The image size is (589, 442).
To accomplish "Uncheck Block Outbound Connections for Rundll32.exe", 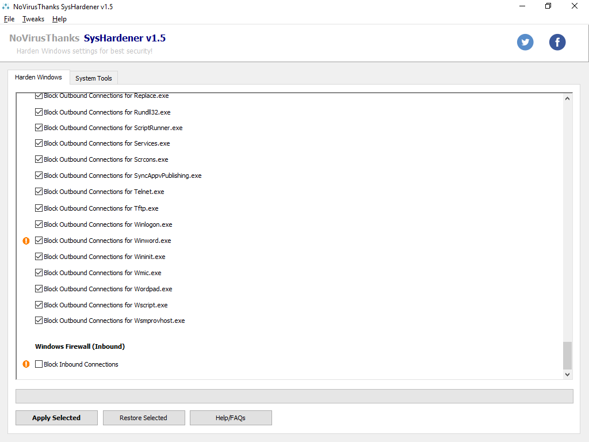I will pos(39,112).
